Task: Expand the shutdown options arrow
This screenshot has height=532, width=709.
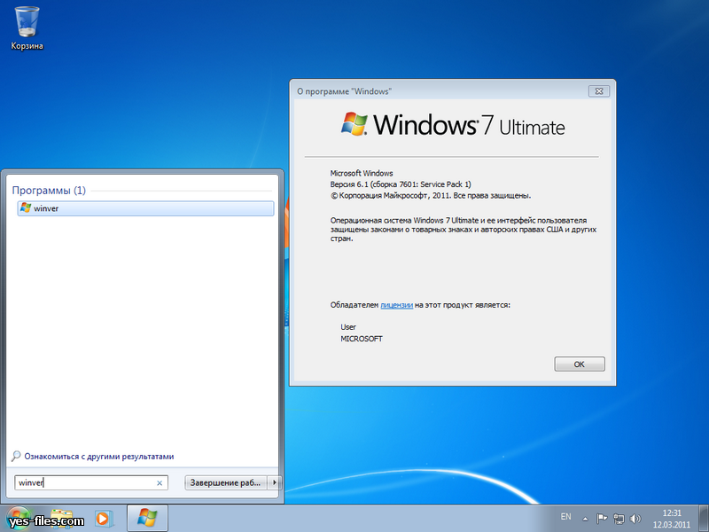Action: [x=274, y=482]
